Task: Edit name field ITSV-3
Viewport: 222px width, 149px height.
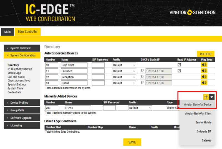Action: 78,108
